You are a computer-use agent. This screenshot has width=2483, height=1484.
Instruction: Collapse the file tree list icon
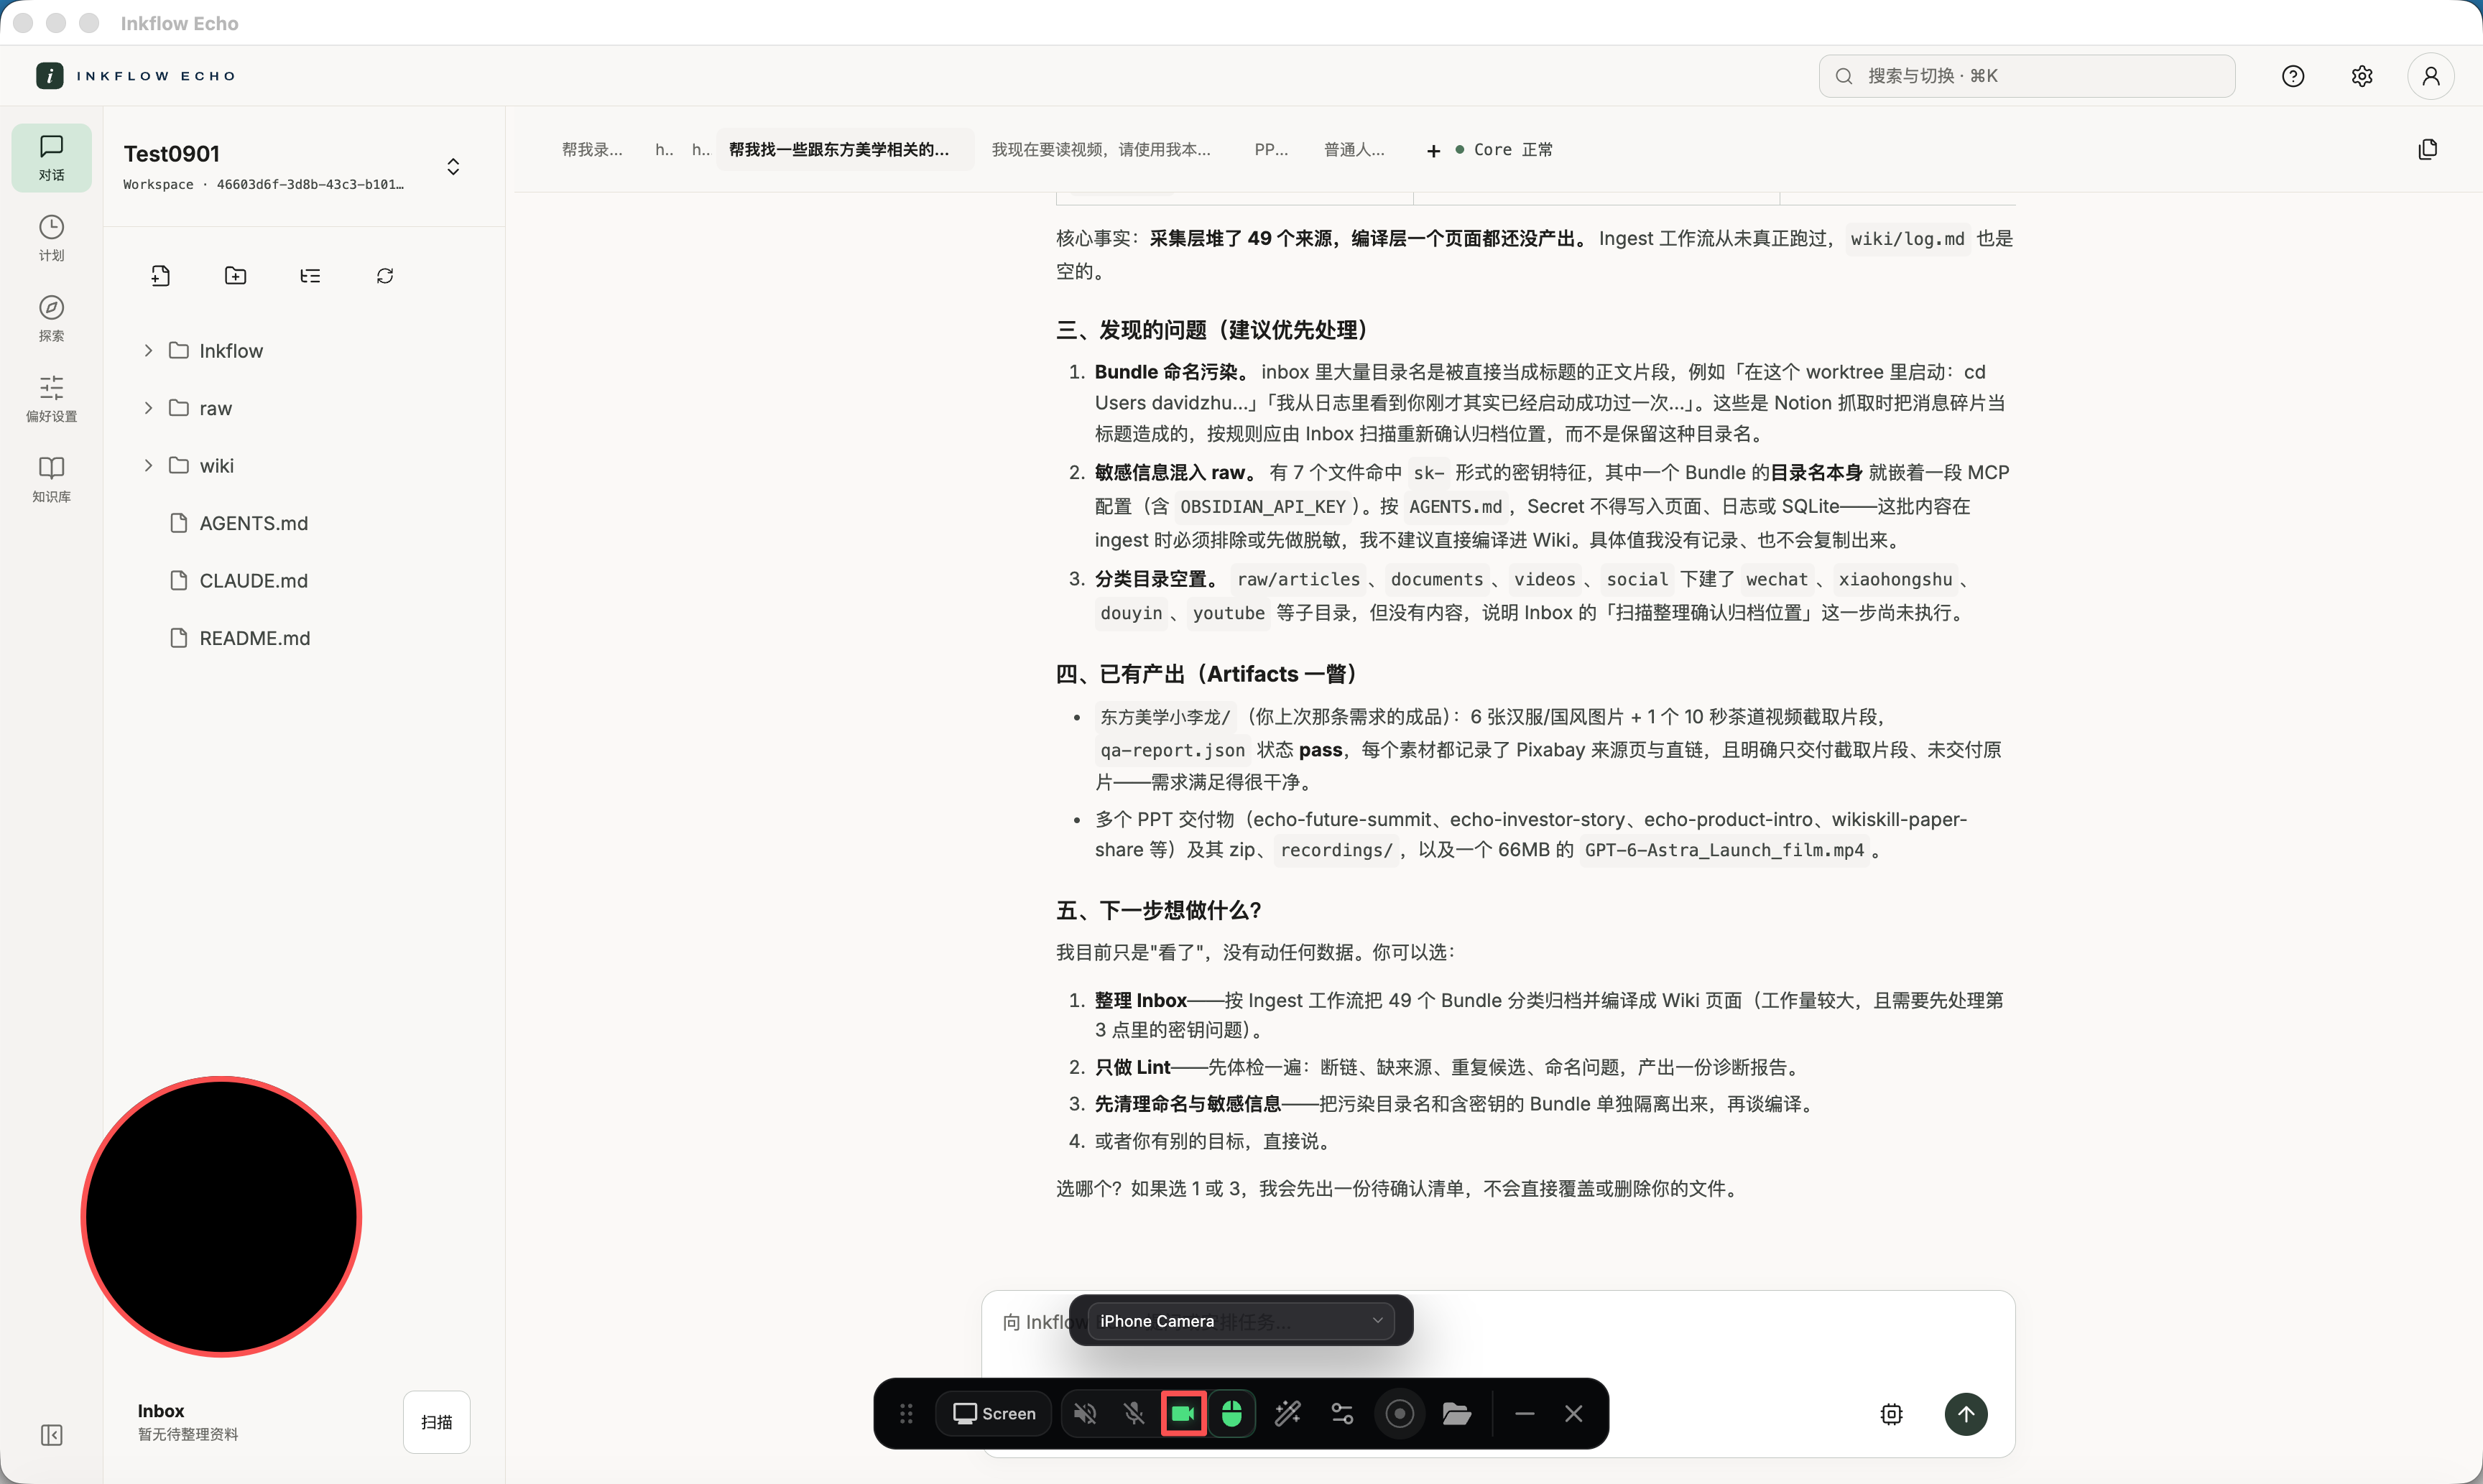(310, 276)
